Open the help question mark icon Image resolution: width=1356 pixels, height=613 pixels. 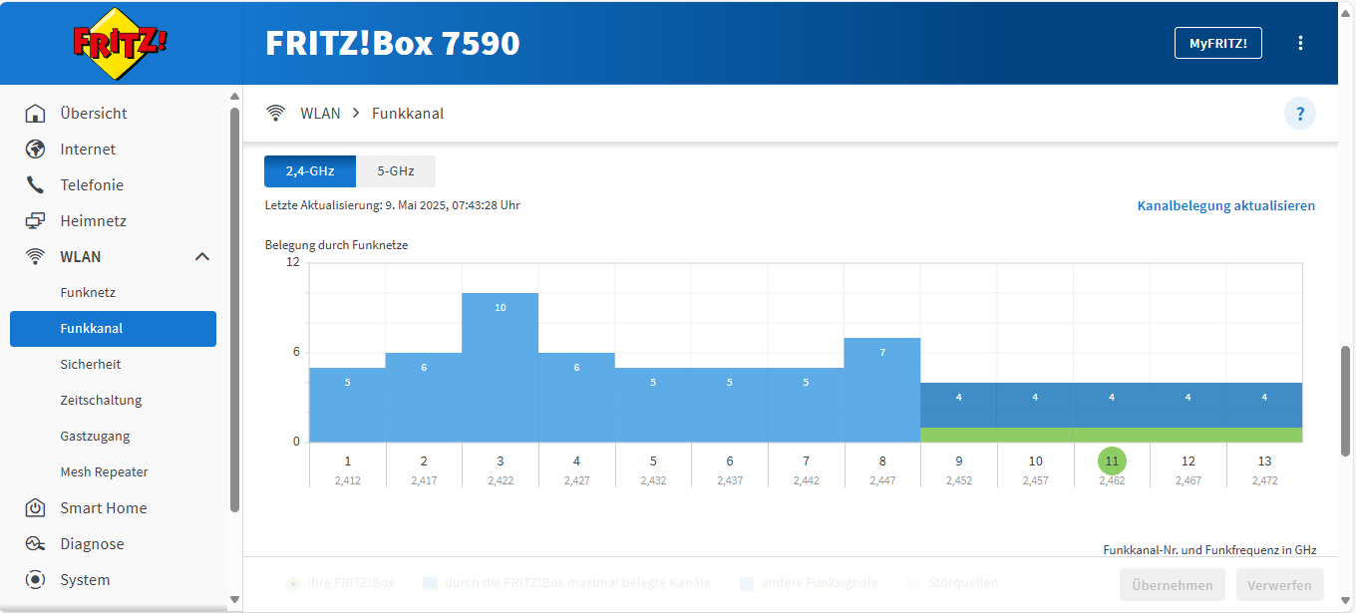1299,114
